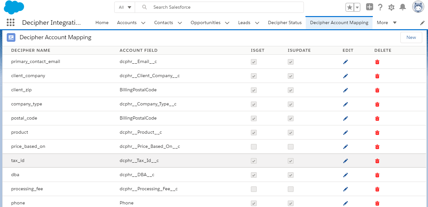Open Setup via the gear icon

click(391, 7)
